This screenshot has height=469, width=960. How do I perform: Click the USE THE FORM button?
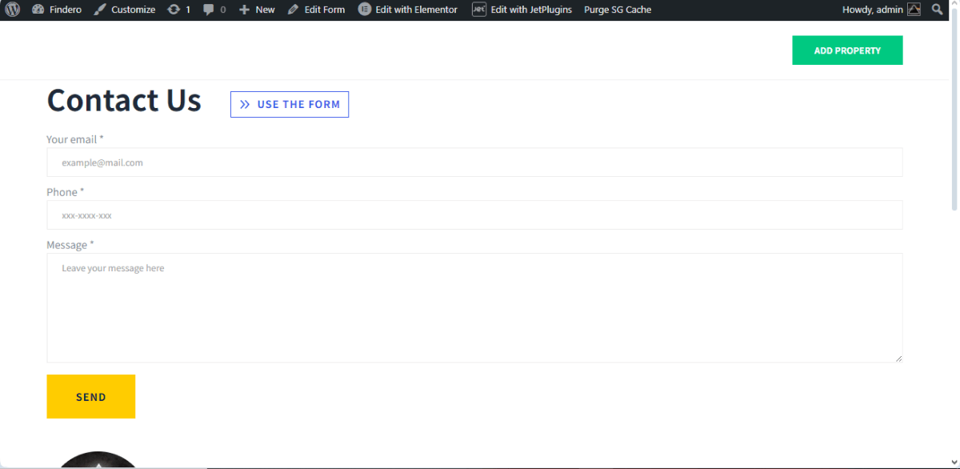289,104
